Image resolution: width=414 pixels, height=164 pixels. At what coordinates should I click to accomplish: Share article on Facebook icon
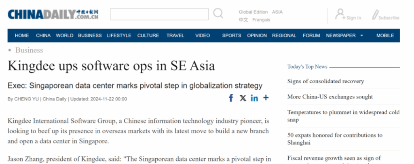point(231,98)
